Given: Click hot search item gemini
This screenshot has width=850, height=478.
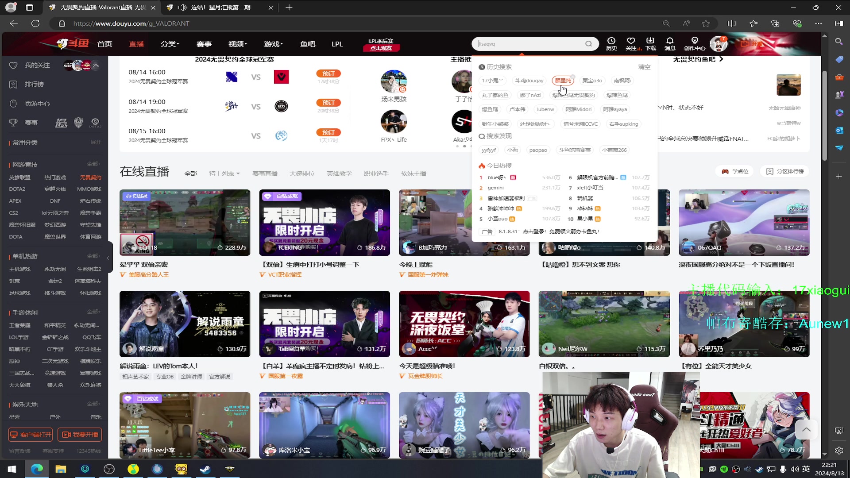Looking at the screenshot, I should point(495,188).
